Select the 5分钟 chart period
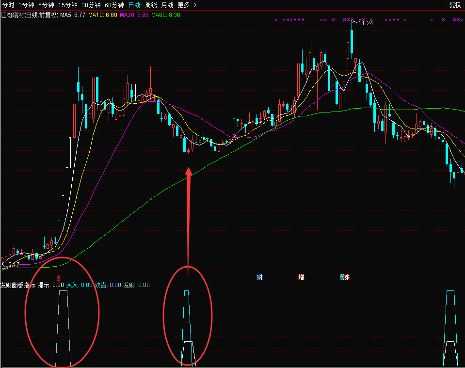This screenshot has height=368, width=465. click(x=47, y=5)
